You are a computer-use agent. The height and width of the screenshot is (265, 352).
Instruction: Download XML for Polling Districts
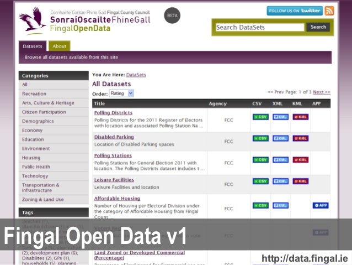[280, 117]
